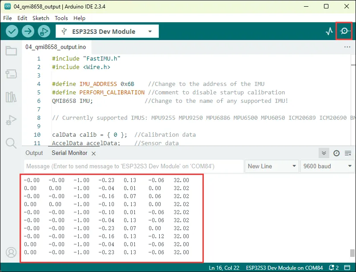The height and width of the screenshot is (272, 356).
Task: Open the Serial Plotter
Action: 329,31
